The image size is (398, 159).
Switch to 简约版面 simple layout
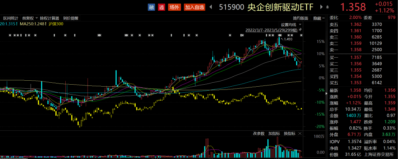300,18
